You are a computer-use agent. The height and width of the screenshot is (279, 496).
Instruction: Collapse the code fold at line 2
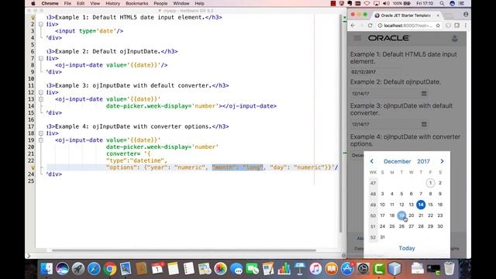tap(41, 24)
